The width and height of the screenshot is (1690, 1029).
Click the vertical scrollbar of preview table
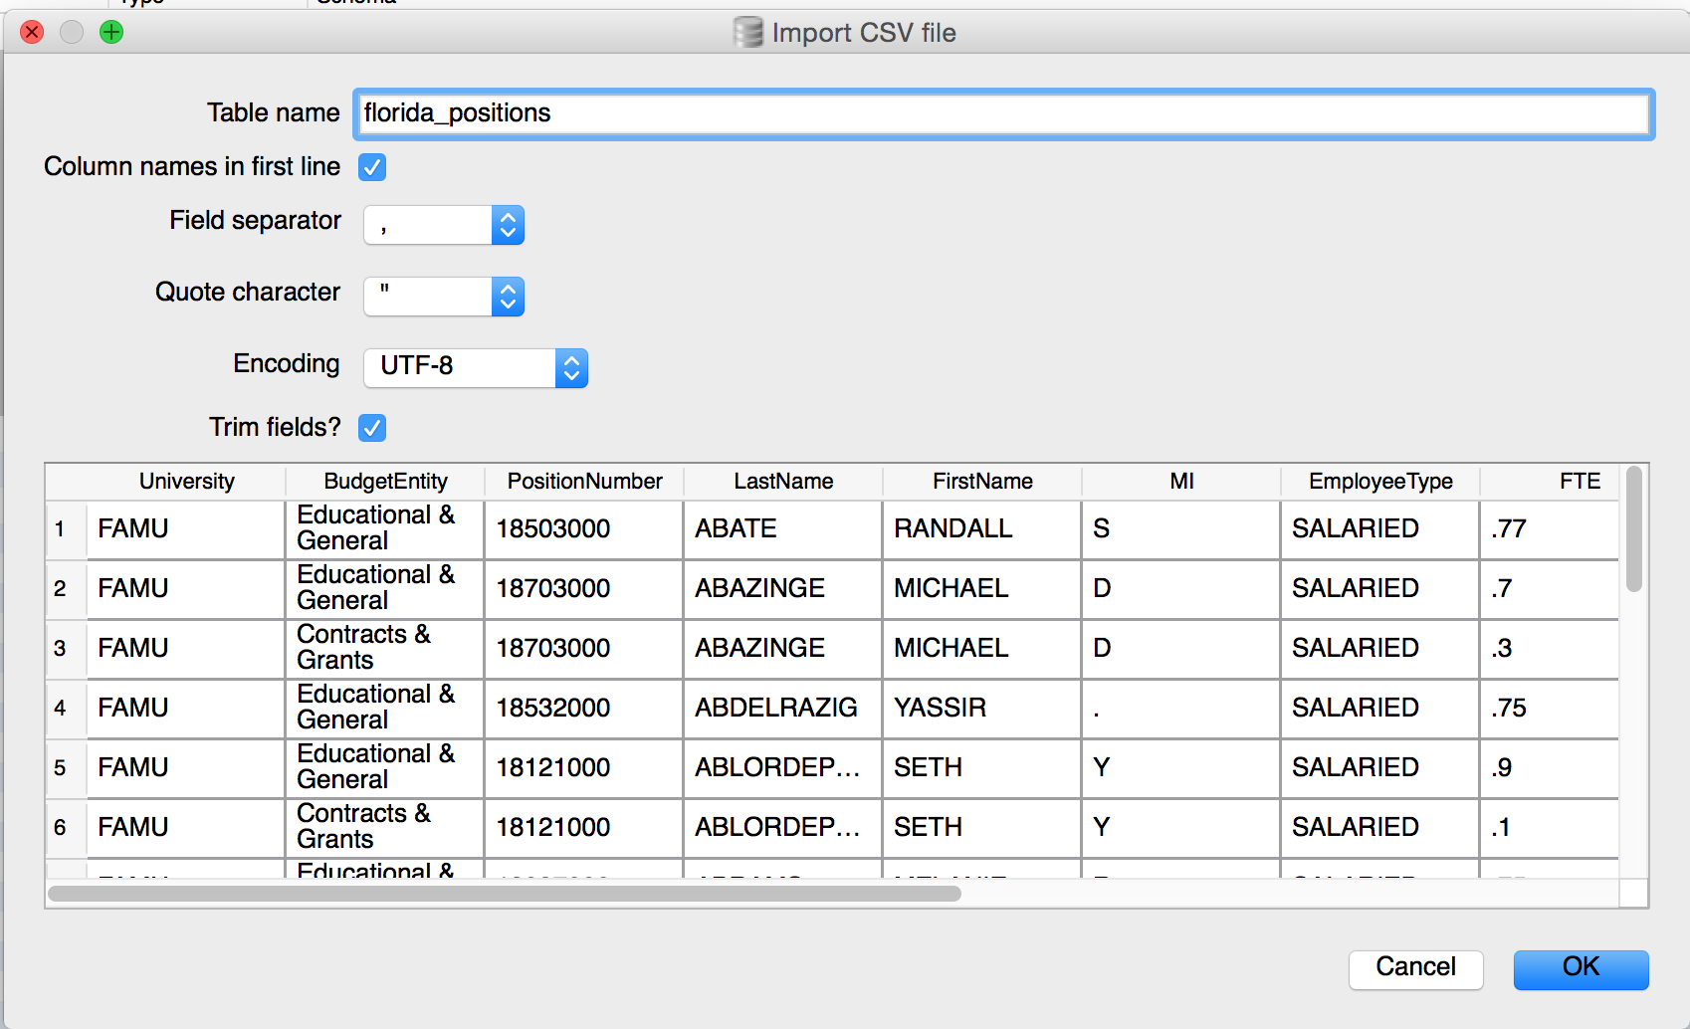click(1633, 529)
